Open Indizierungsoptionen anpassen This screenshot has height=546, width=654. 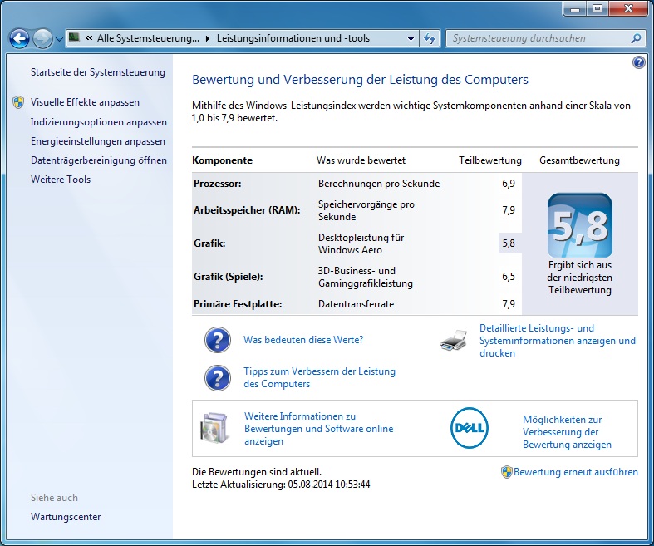[98, 122]
